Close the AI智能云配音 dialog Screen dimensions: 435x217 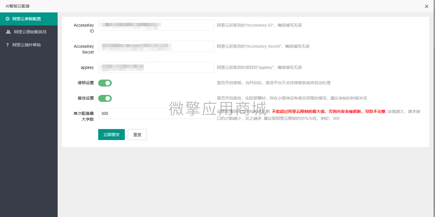tap(427, 6)
